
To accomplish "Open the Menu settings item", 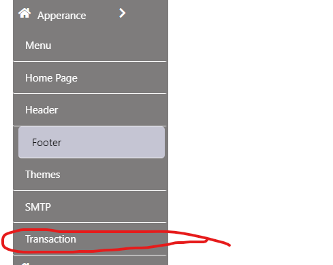I will click(91, 46).
